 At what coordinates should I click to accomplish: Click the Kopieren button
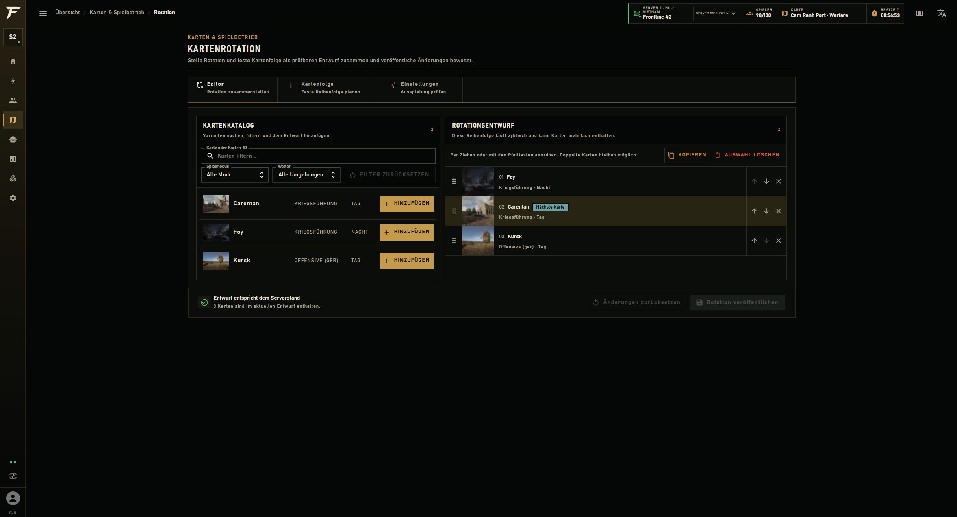[x=687, y=155]
